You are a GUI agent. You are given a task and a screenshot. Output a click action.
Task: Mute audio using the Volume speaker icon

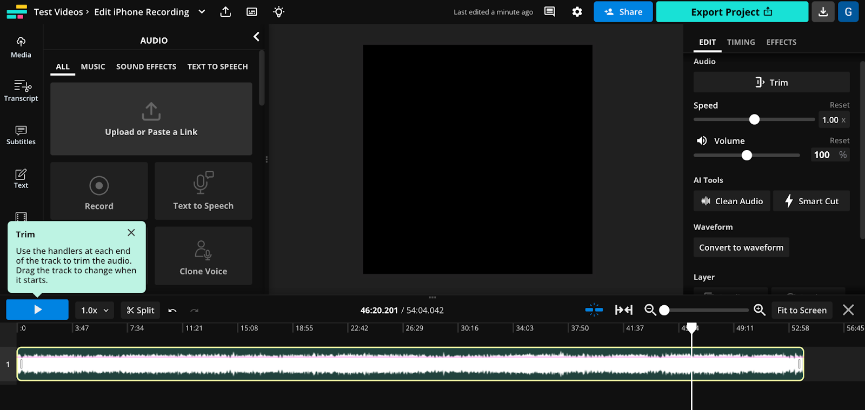702,141
